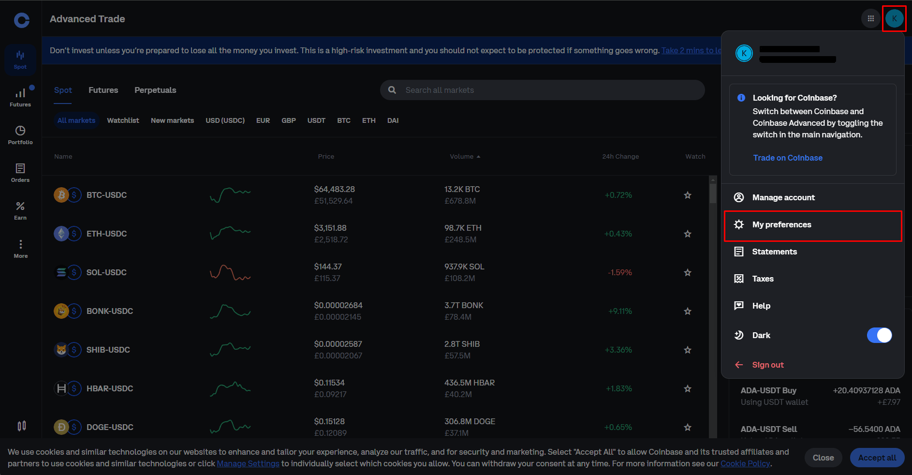Open the More sidebar menu
The image size is (912, 475).
click(20, 249)
